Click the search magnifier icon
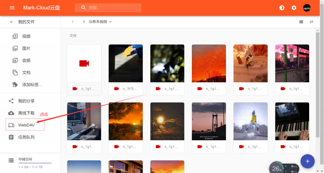Image resolution: width=324 pixels, height=173 pixels. (84, 8)
